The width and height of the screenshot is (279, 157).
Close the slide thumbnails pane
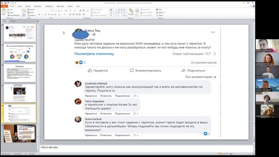click(x=37, y=21)
